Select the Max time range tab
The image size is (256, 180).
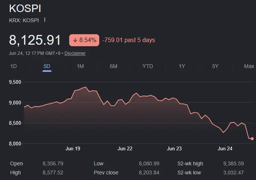tap(249, 66)
